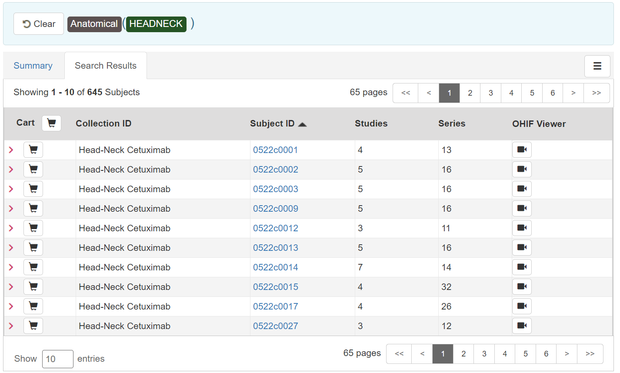This screenshot has width=620, height=373.
Task: Jump to last page in top pagination
Action: tap(597, 93)
